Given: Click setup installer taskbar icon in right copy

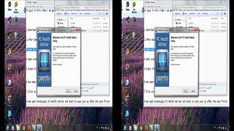Looking at the screenshot, I should [x=157, y=128].
